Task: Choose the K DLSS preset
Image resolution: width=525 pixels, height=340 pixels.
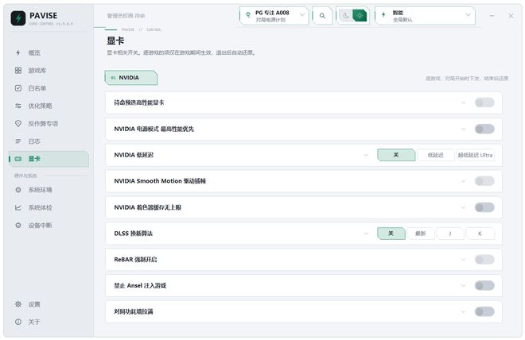Action: (480, 234)
